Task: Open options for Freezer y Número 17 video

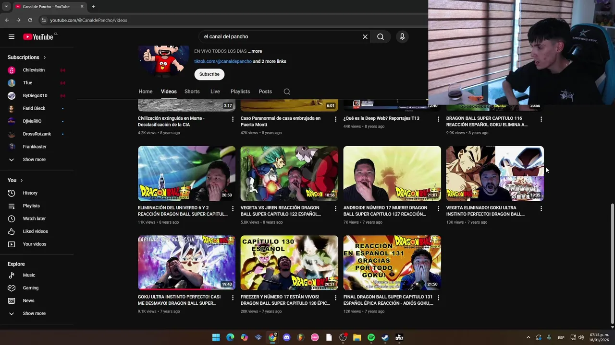Action: pyautogui.click(x=336, y=298)
